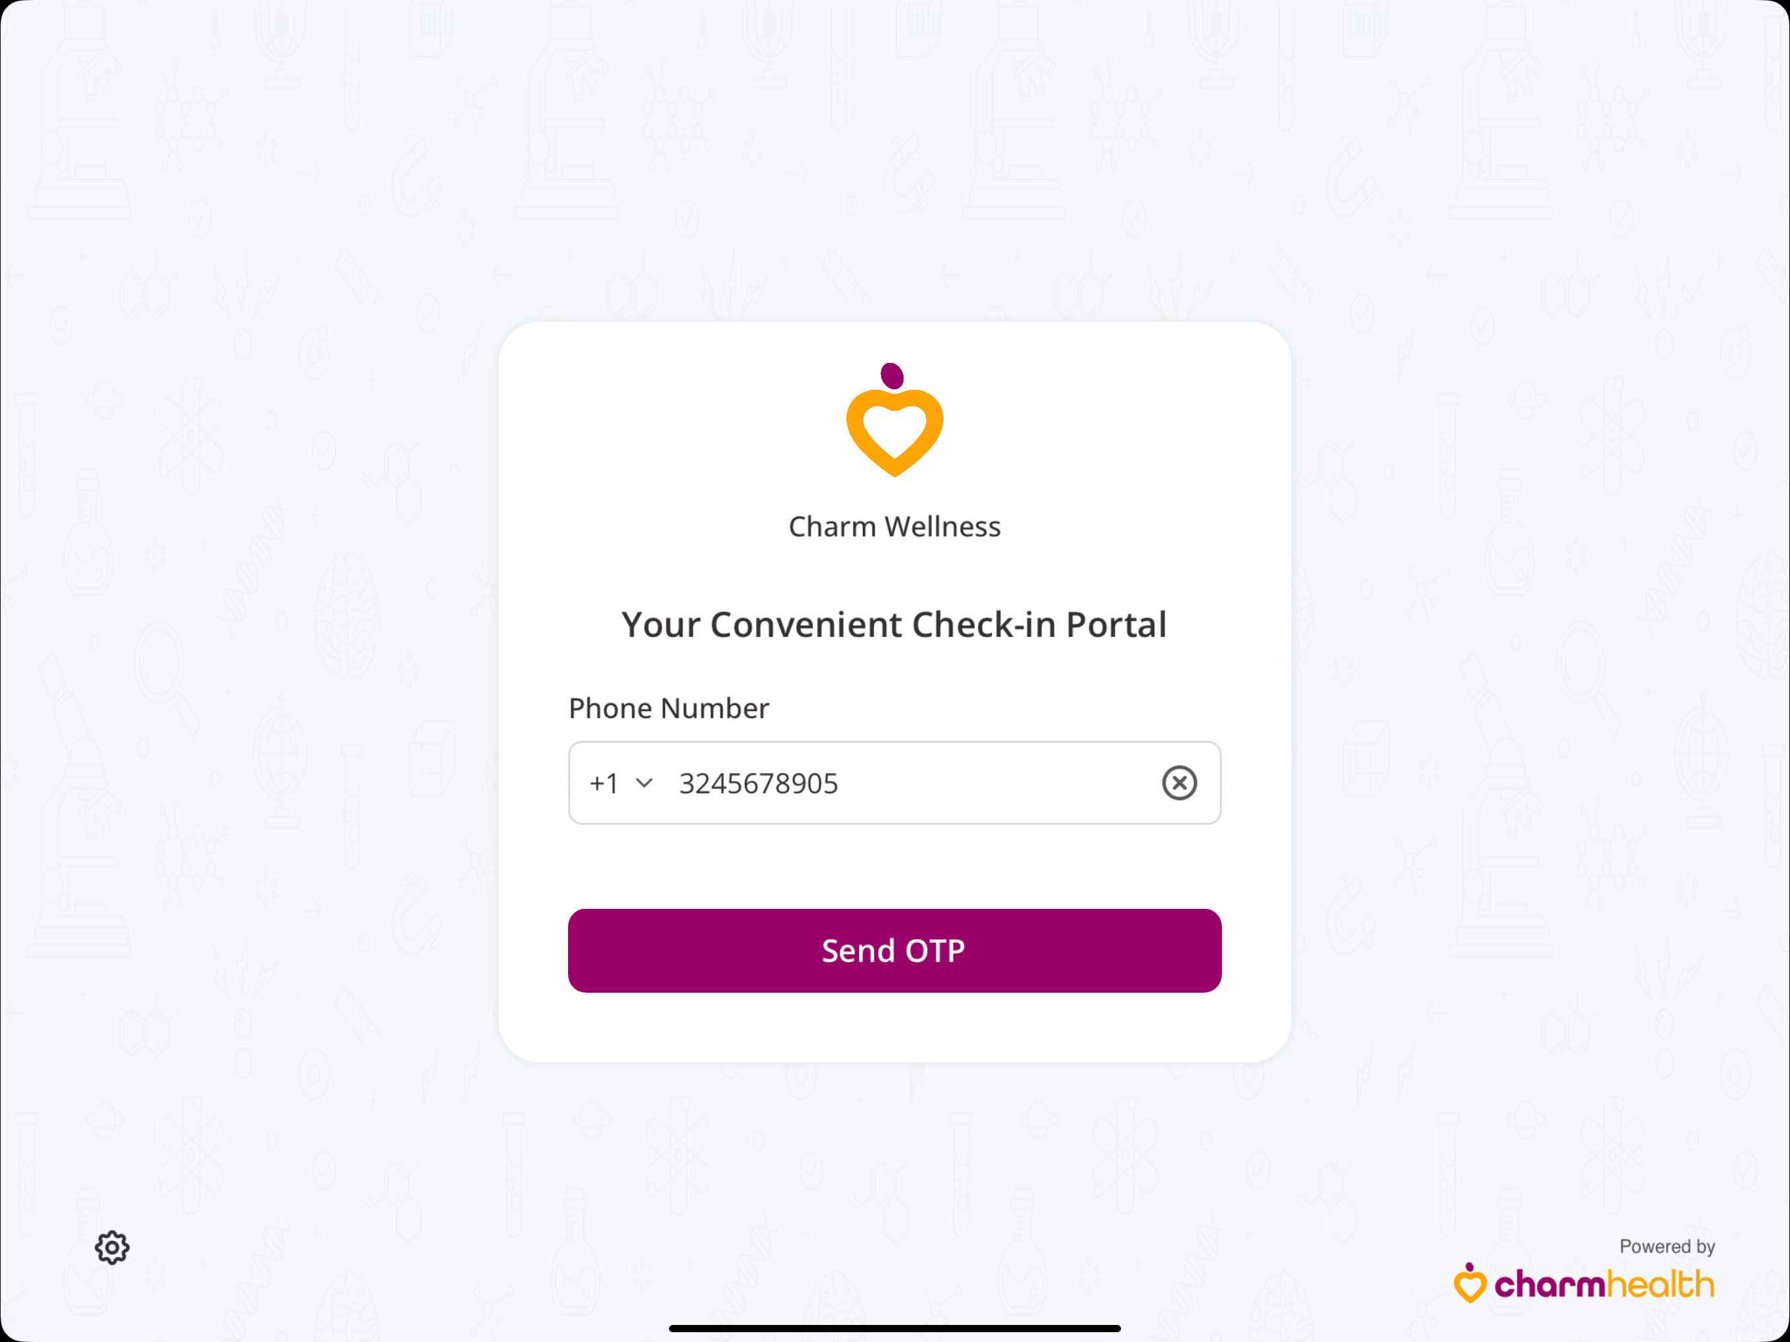The height and width of the screenshot is (1342, 1790).
Task: Click the Phone Number label
Action: pyautogui.click(x=668, y=708)
